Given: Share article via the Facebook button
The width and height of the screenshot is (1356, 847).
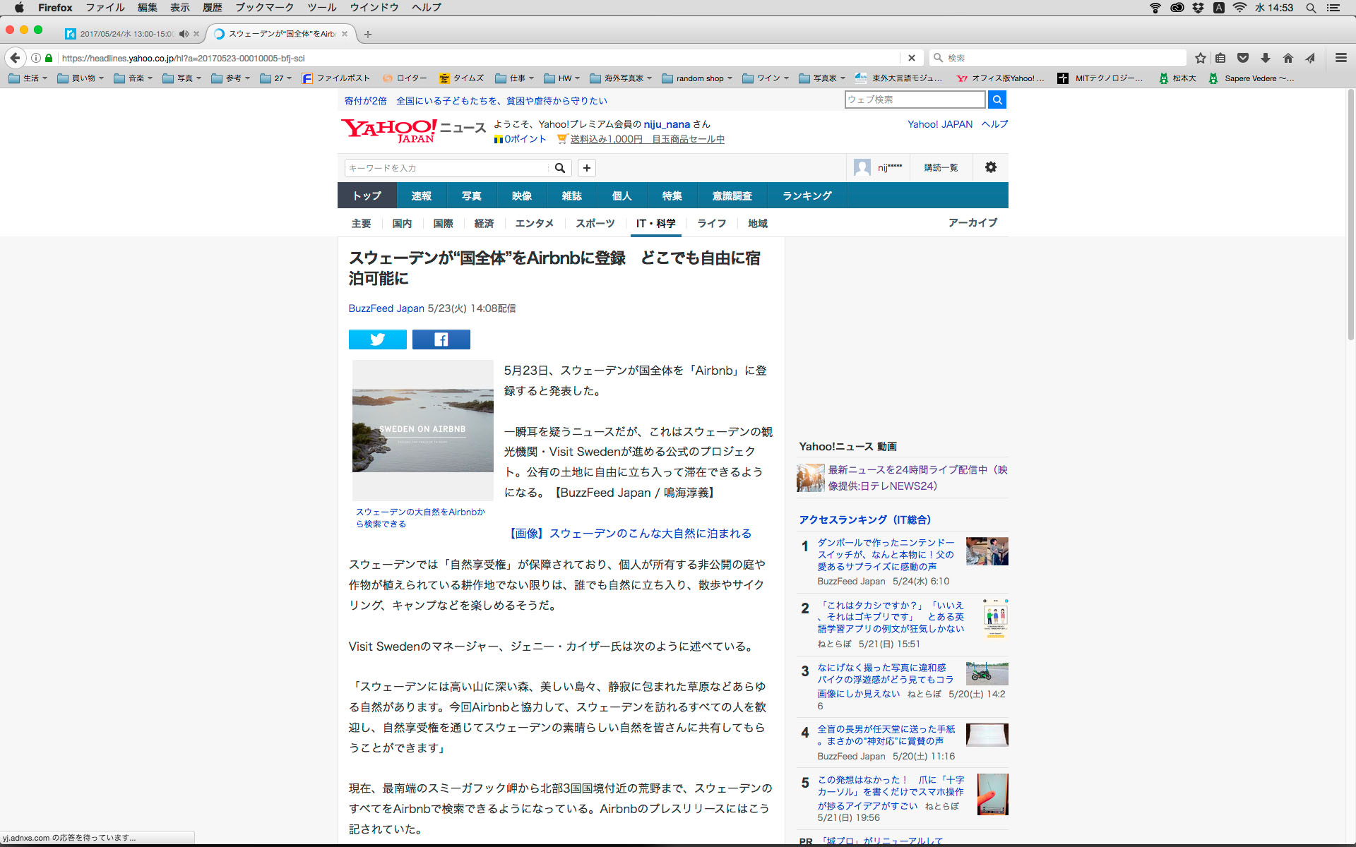Looking at the screenshot, I should (441, 340).
